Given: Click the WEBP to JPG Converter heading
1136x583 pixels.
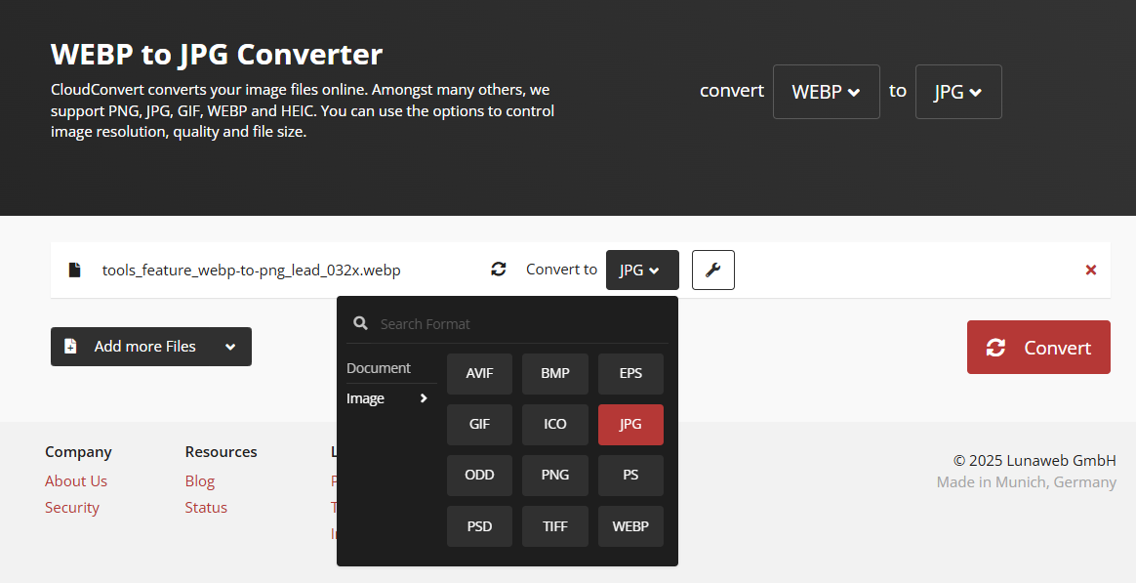Looking at the screenshot, I should coord(217,55).
